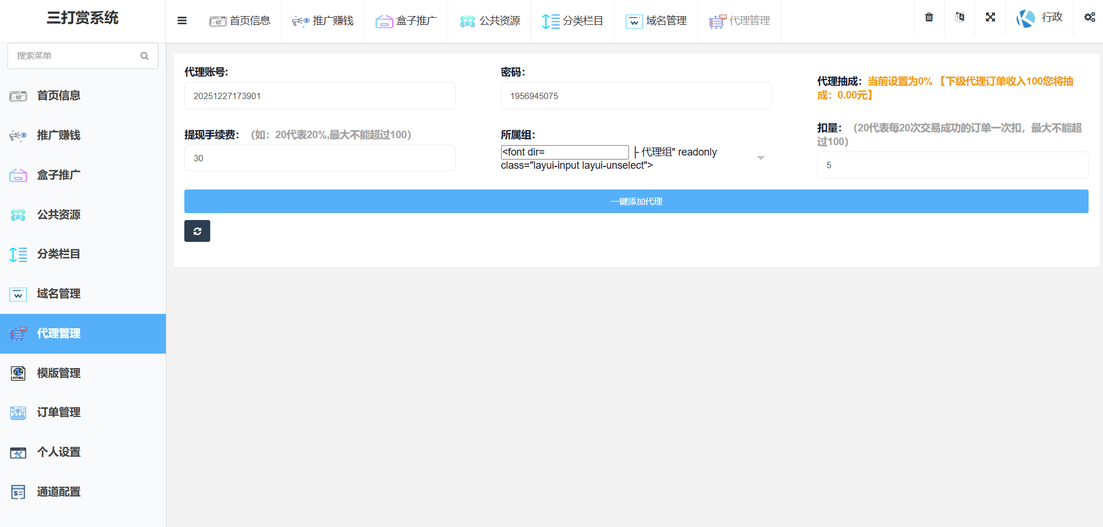Click the 行政 user avatar
This screenshot has width=1103, height=527.
coord(1026,18)
